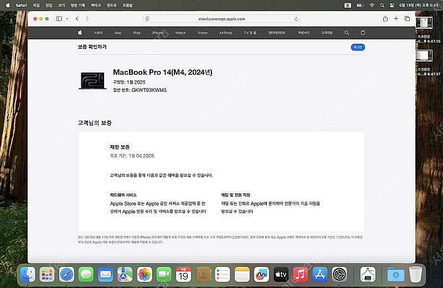
Task: Open the shopping bag icon
Action: [x=363, y=33]
